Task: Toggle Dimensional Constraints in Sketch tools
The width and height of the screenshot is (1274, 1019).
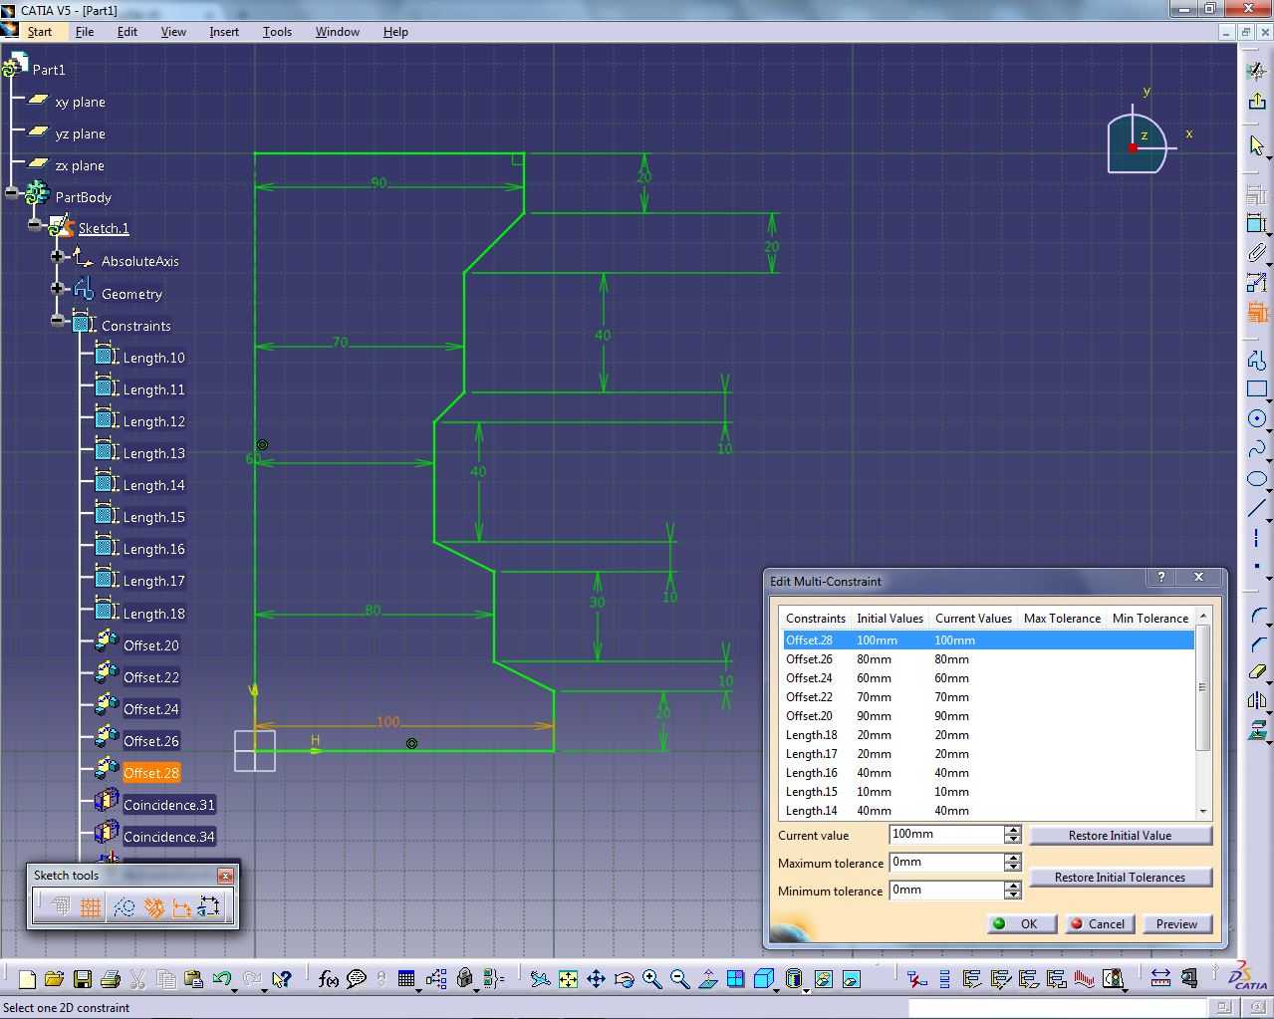Action: coord(181,907)
